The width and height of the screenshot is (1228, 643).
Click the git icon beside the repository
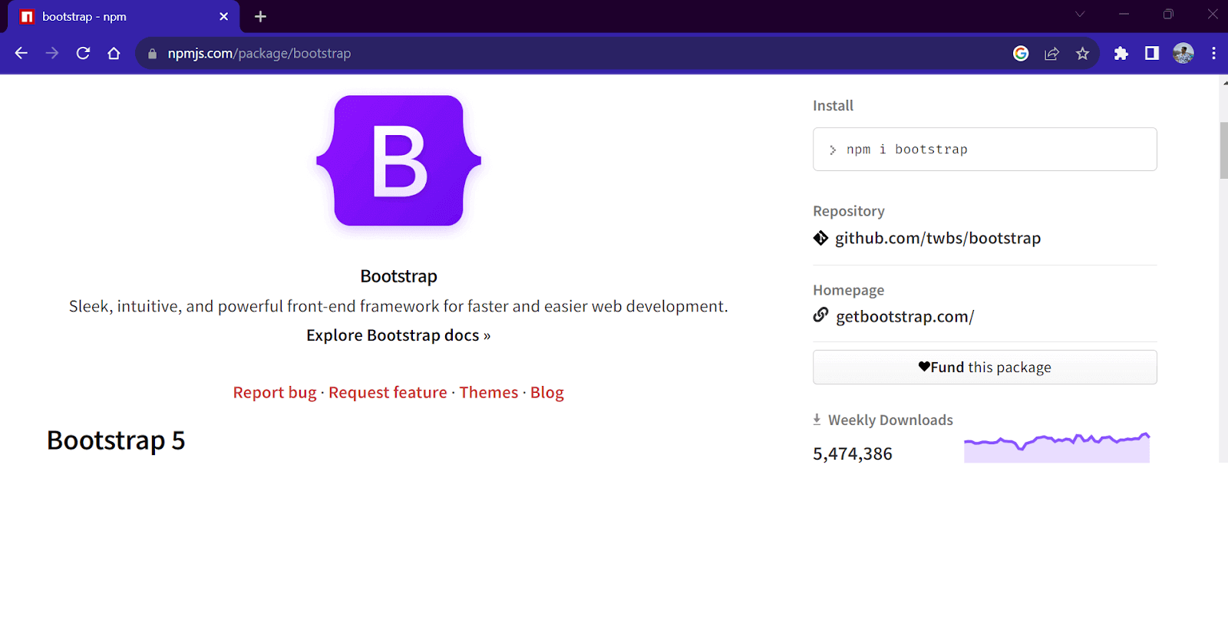pyautogui.click(x=820, y=238)
